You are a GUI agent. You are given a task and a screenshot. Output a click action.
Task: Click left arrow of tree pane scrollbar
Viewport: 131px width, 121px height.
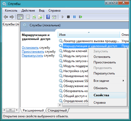pyautogui.click(x=4, y=110)
